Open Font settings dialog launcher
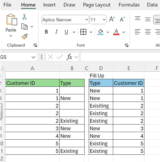 click(x=127, y=45)
